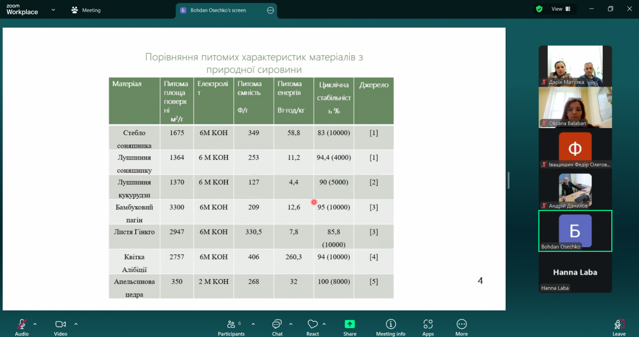Image resolution: width=639 pixels, height=337 pixels.
Task: Click the green encryption shield icon
Action: coord(539,9)
